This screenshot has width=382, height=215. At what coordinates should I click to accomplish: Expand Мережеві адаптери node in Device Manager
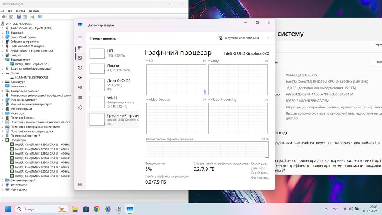click(3, 100)
